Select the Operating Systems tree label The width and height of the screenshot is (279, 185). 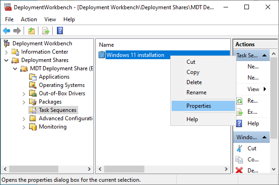tap(62, 85)
